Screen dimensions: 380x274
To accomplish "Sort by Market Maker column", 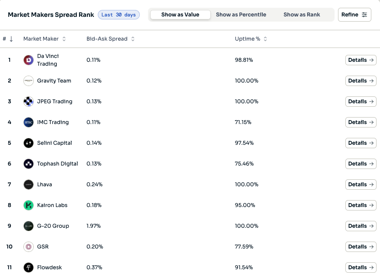I will point(45,39).
